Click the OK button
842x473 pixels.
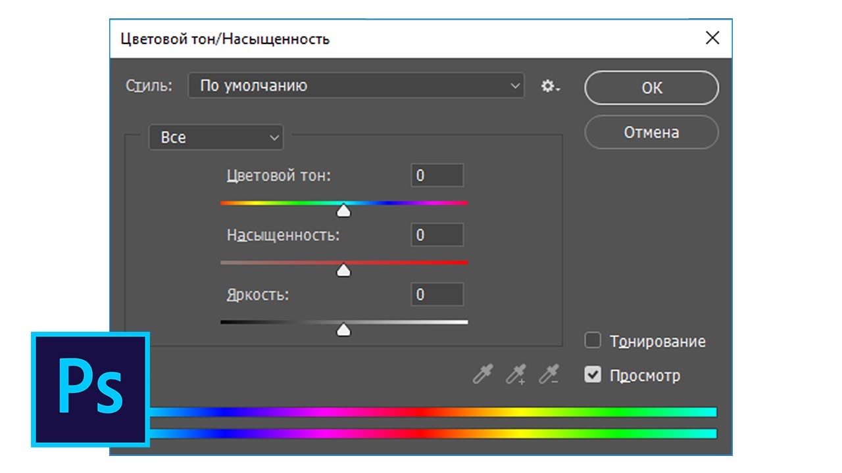click(651, 88)
